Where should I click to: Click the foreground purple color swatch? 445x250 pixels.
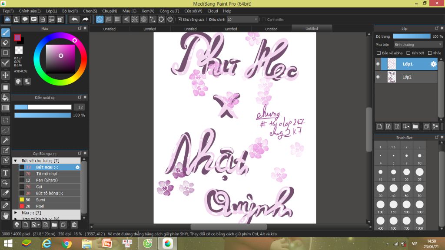(17, 37)
